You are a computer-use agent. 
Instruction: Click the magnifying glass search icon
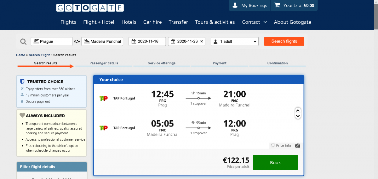[23, 42]
